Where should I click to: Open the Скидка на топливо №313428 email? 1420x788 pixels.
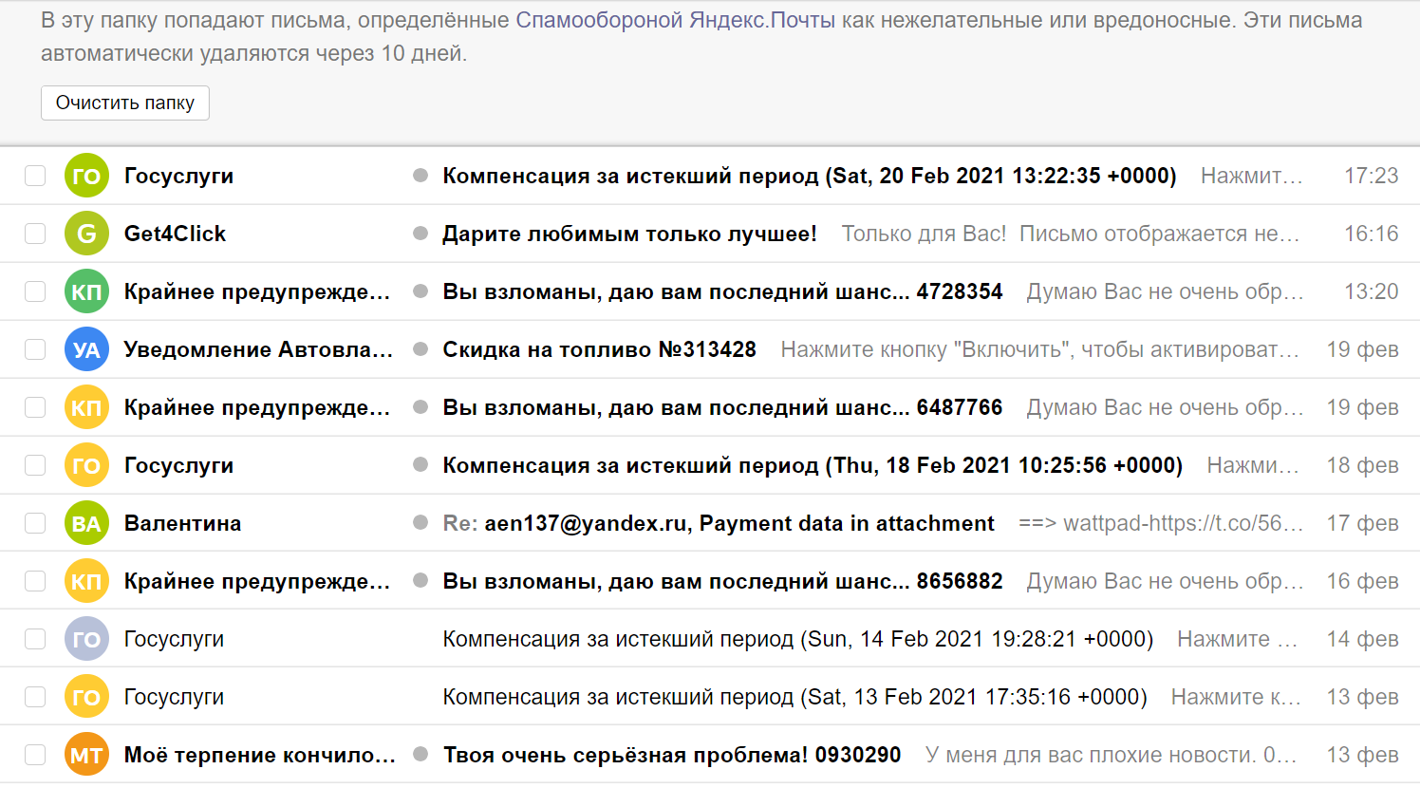tap(599, 349)
